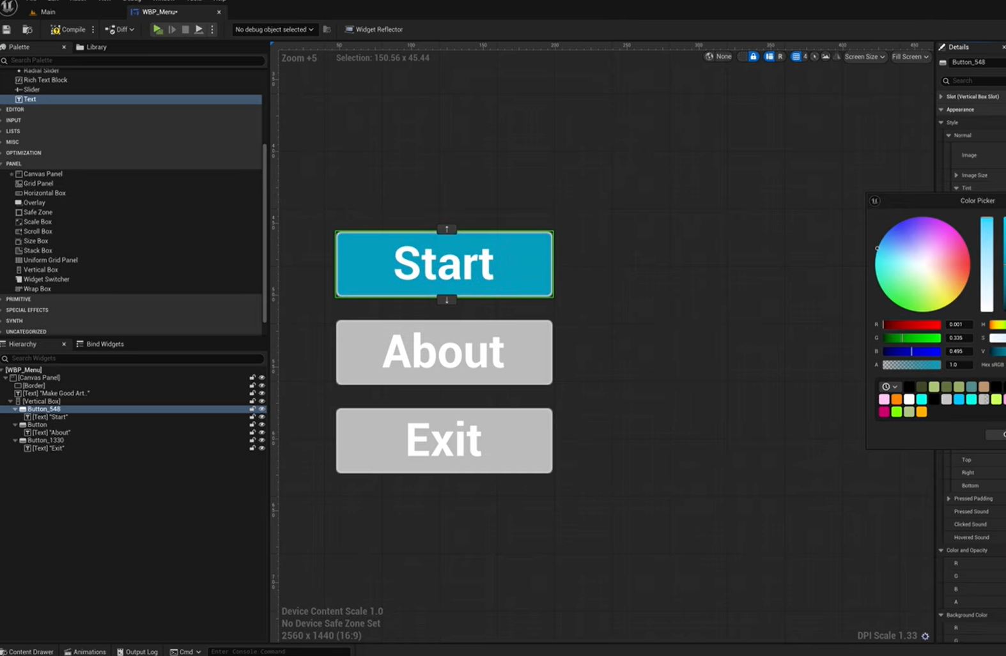This screenshot has width=1006, height=656.
Task: Toggle the designer layout lock icon
Action: 754,57
